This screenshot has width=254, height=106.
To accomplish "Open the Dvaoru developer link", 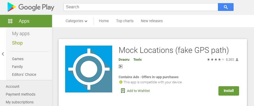I will pos(124,60).
